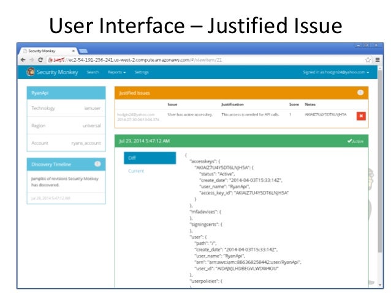This screenshot has width=391, height=293.
Task: Click the browser back arrow
Action: pyautogui.click(x=23, y=60)
